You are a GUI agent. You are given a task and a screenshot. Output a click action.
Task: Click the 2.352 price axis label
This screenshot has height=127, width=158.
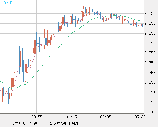coord(150,82)
